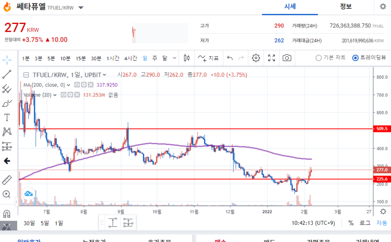The image size is (391, 242).
Task: Select the 주 weekly interval
Action: [x=155, y=58]
